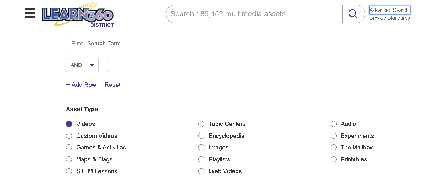Viewport: 437px width, 182px height.
Task: Select the Custom Videos radio button
Action: point(69,136)
